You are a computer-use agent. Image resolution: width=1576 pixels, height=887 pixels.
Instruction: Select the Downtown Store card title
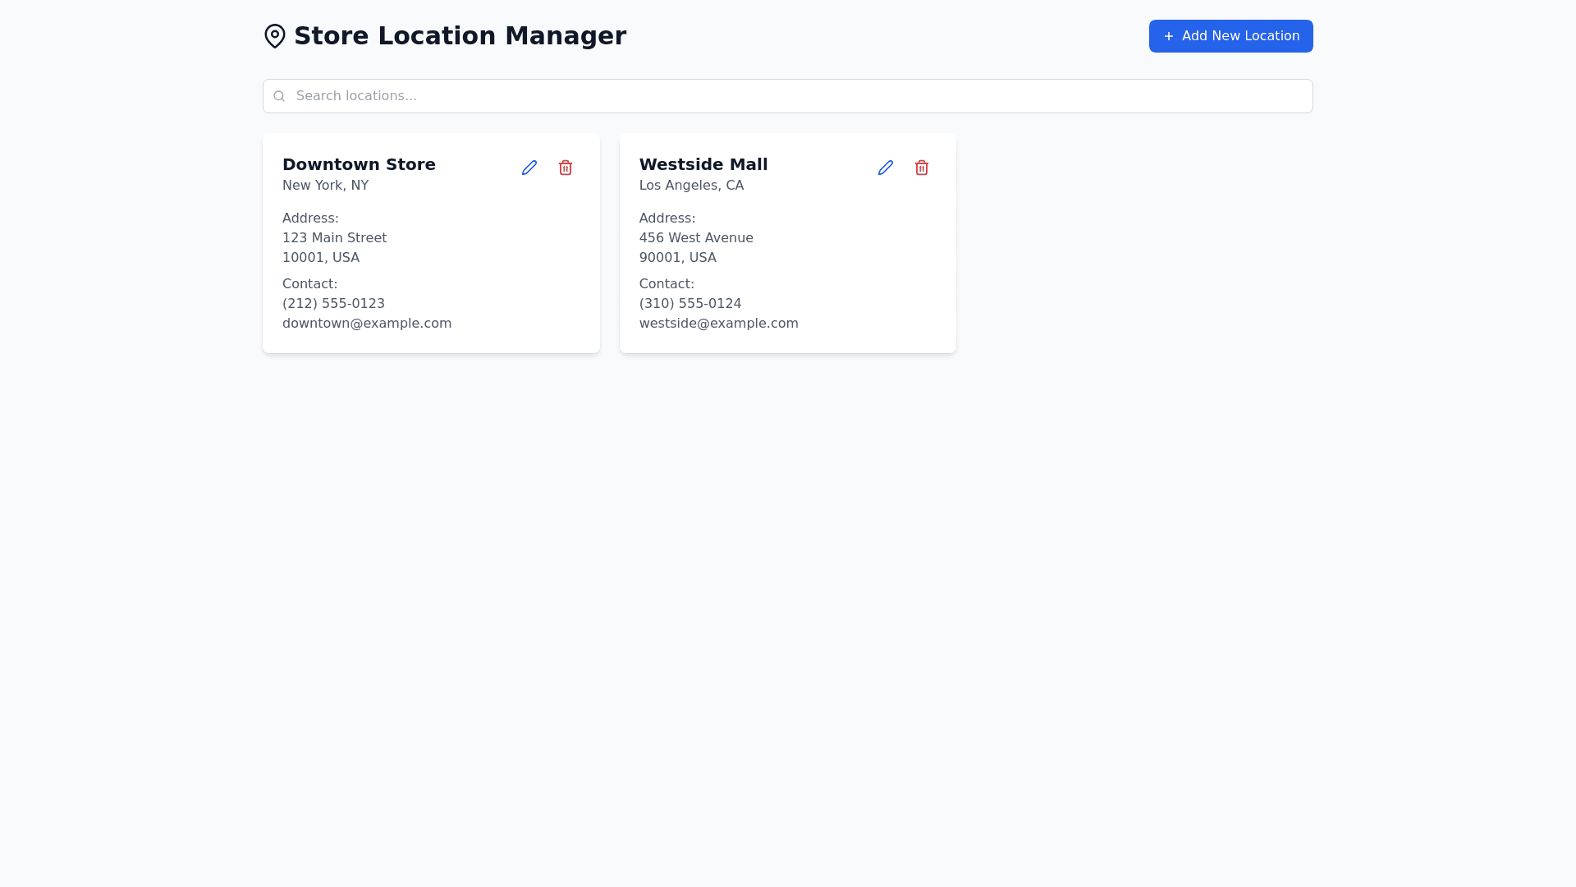(x=359, y=164)
